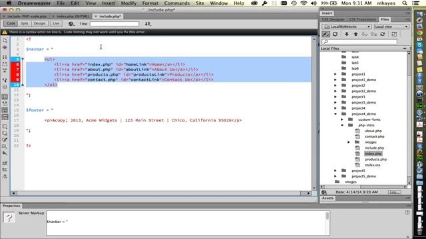Viewport: 426px width, 239px height.
Task: Select include.php in Files panel
Action: coord(374,148)
